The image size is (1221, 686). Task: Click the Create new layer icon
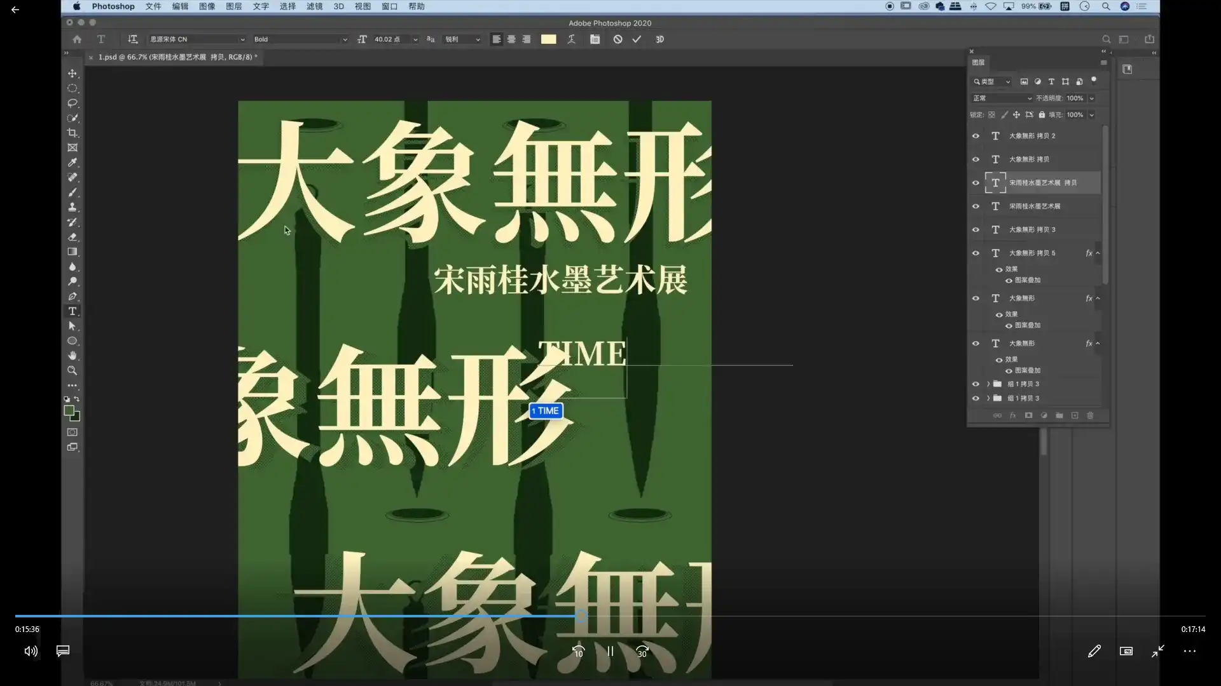click(x=1075, y=415)
